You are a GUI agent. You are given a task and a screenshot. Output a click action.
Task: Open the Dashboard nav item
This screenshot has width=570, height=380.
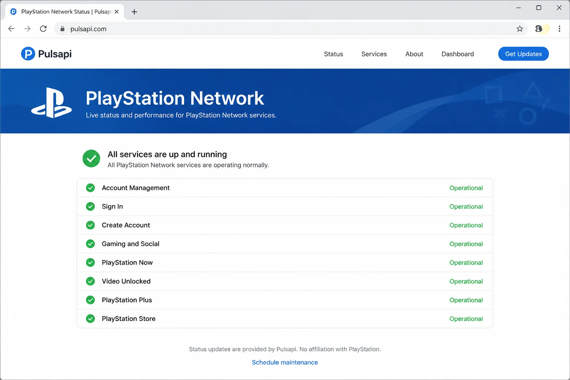(458, 54)
